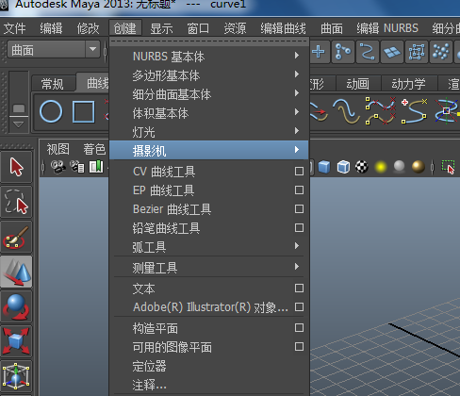Click the dots cluster icon in status line
Screen dimensions: 460x396
[x=441, y=52]
